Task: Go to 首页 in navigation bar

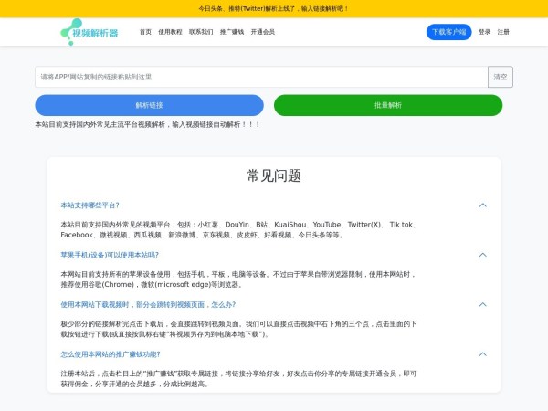Action: tap(145, 32)
